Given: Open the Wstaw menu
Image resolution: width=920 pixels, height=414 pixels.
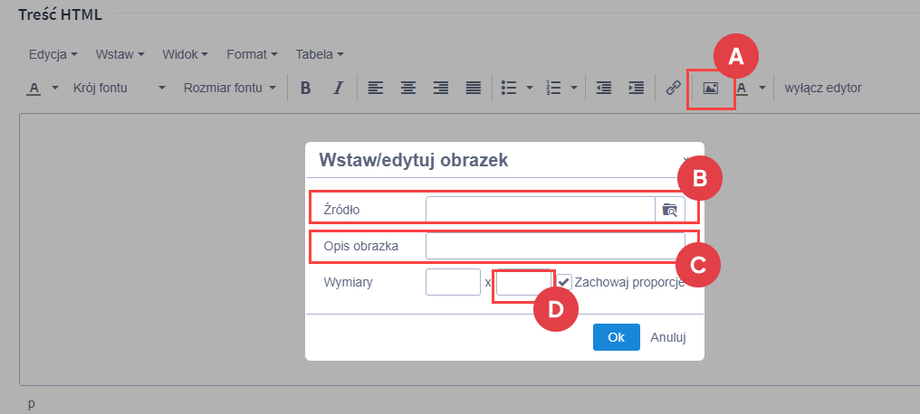Looking at the screenshot, I should 120,54.
